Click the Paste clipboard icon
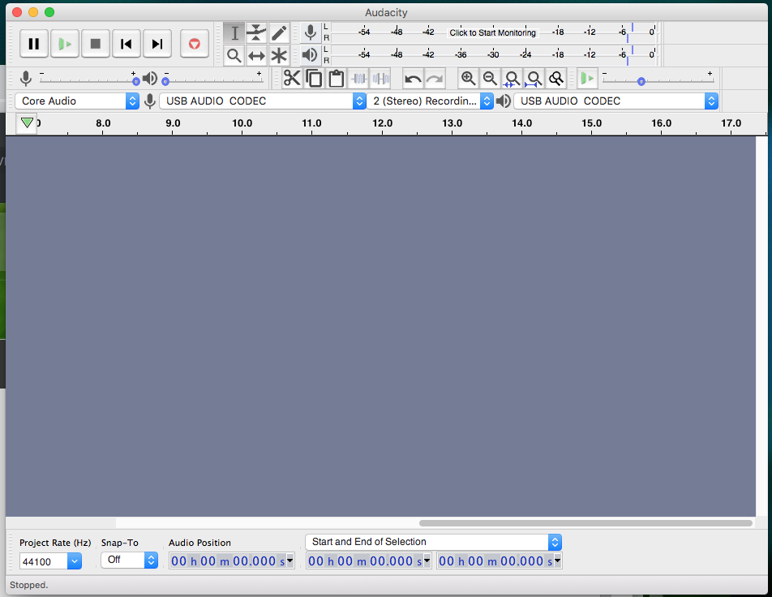 pyautogui.click(x=336, y=79)
